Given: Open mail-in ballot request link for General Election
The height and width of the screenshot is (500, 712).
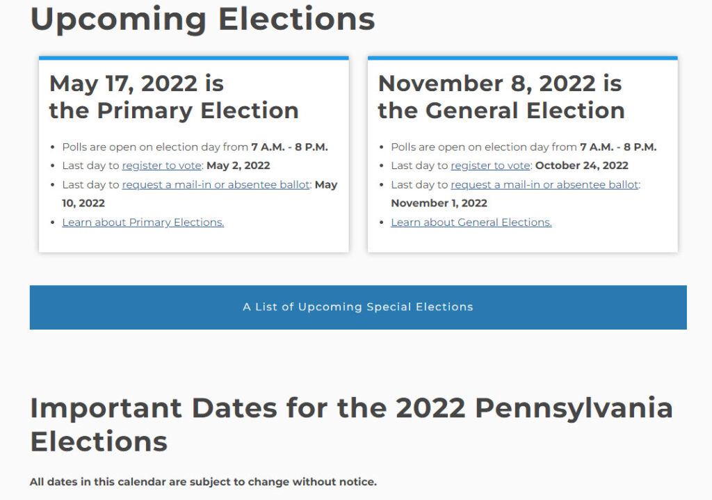Looking at the screenshot, I should [545, 185].
